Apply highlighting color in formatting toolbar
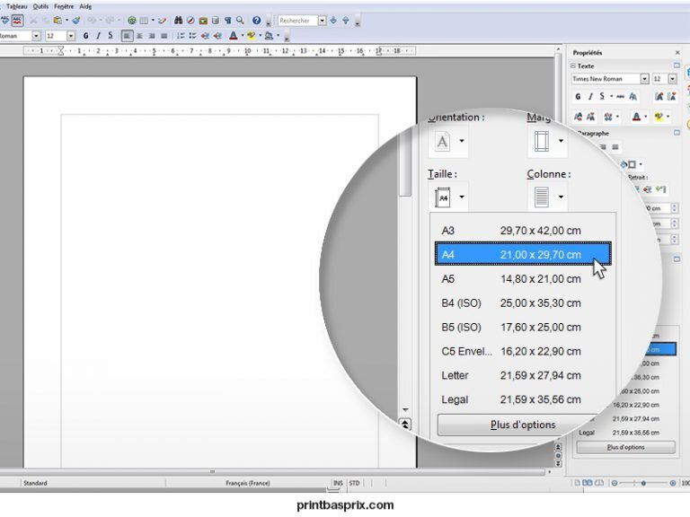Viewport: 690px width, 517px height. click(252, 36)
